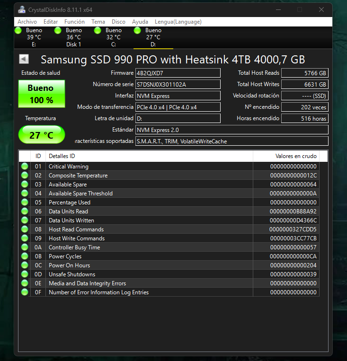
Task: Click the green status dot for Controller Busy Time
Action: click(x=25, y=247)
